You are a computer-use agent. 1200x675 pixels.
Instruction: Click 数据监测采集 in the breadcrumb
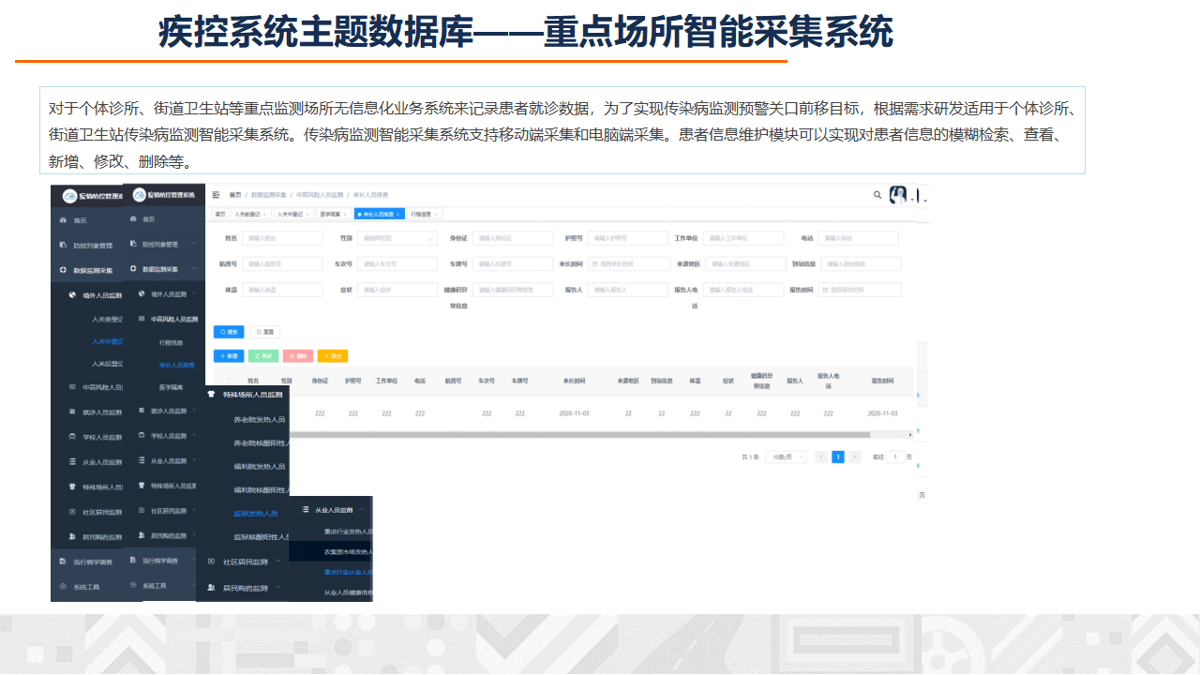tap(269, 194)
